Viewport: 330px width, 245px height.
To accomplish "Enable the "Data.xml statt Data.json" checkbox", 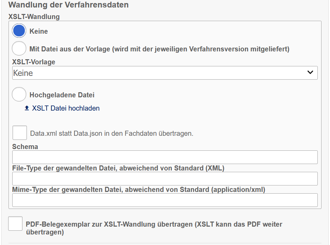I will pyautogui.click(x=19, y=132).
